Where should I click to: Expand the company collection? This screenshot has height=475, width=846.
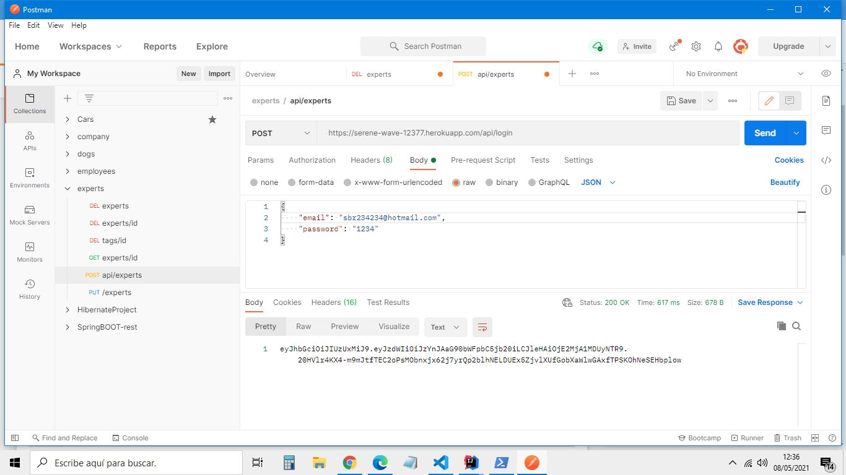point(68,137)
